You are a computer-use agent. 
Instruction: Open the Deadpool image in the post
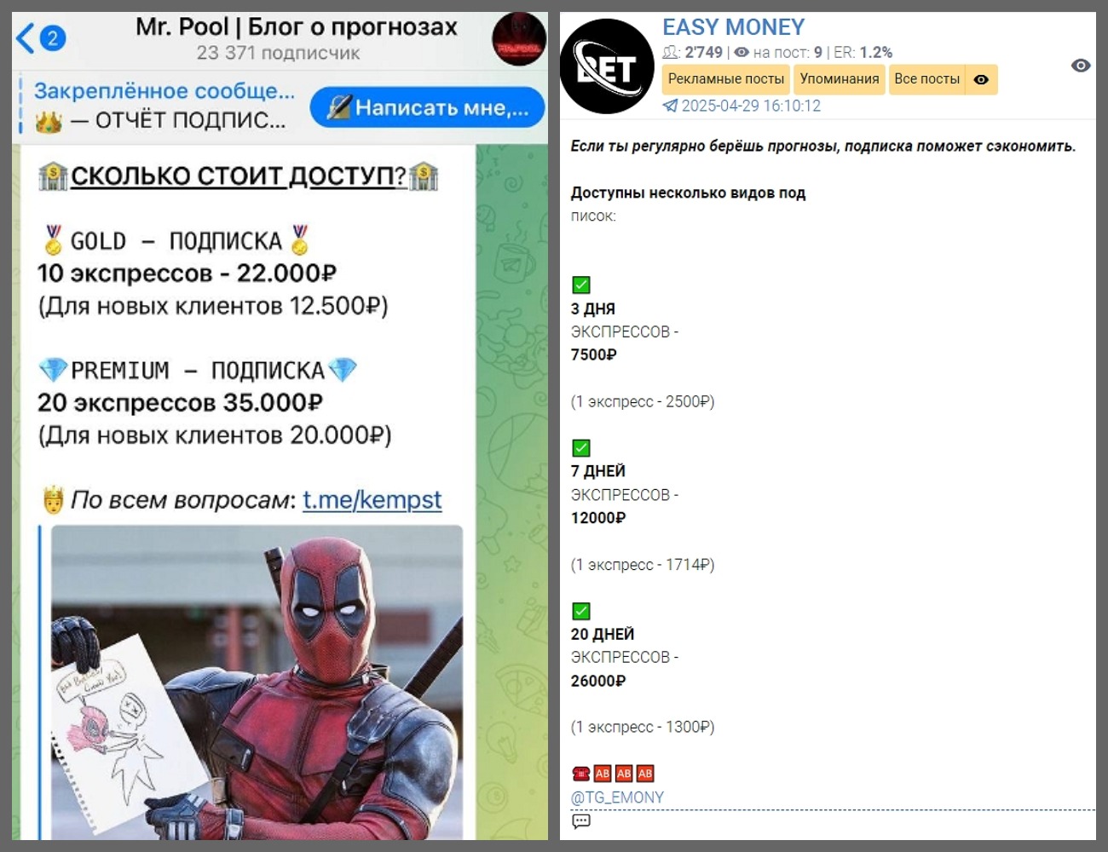[257, 682]
